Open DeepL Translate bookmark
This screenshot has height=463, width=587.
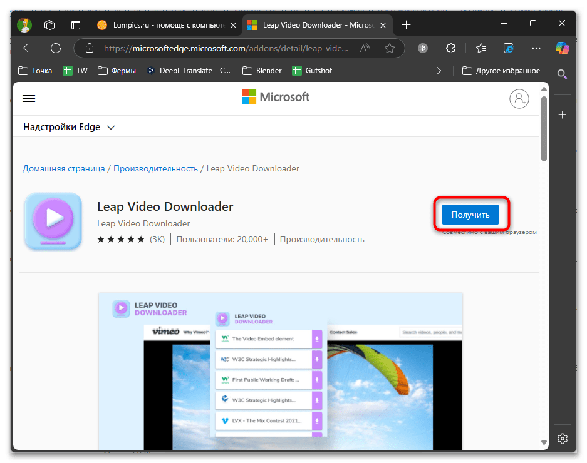coord(189,71)
